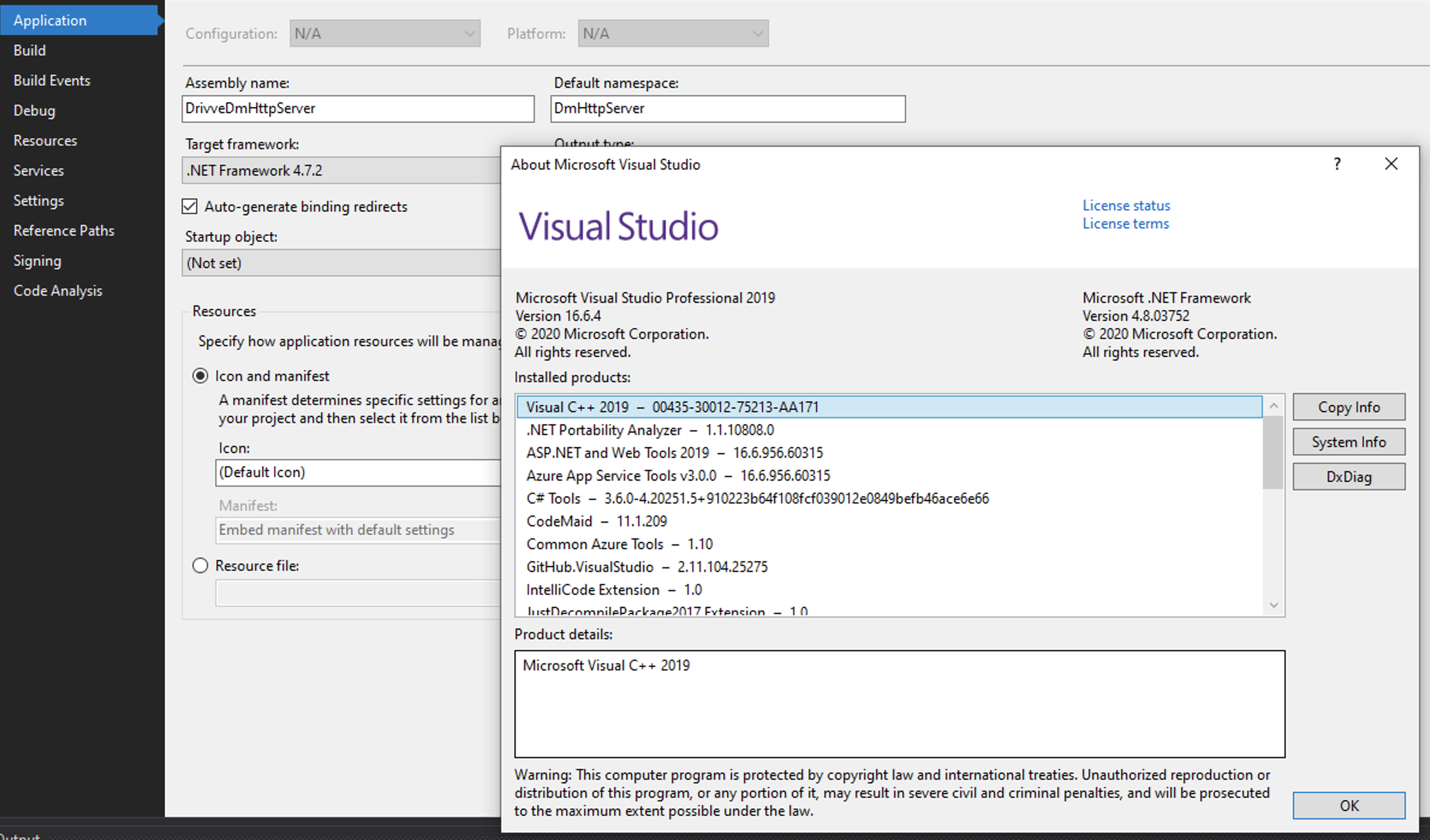The image size is (1430, 840).
Task: Select the Resource file option
Action: tap(200, 565)
